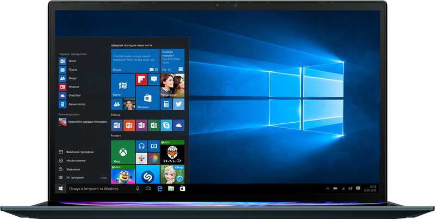Open the Flipboard tile
The image size is (435, 219).
141,79
